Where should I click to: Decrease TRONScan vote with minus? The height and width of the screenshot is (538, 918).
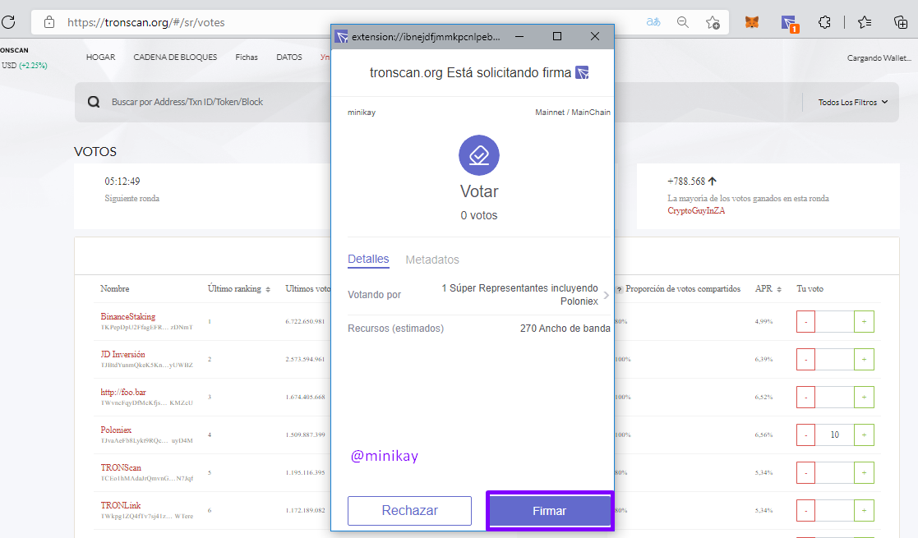click(805, 472)
